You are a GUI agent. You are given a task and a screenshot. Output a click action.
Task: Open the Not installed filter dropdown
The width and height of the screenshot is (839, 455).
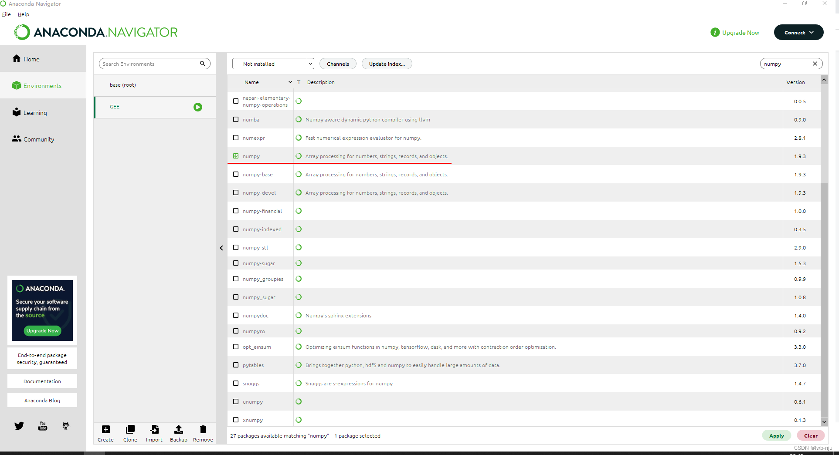(x=273, y=64)
